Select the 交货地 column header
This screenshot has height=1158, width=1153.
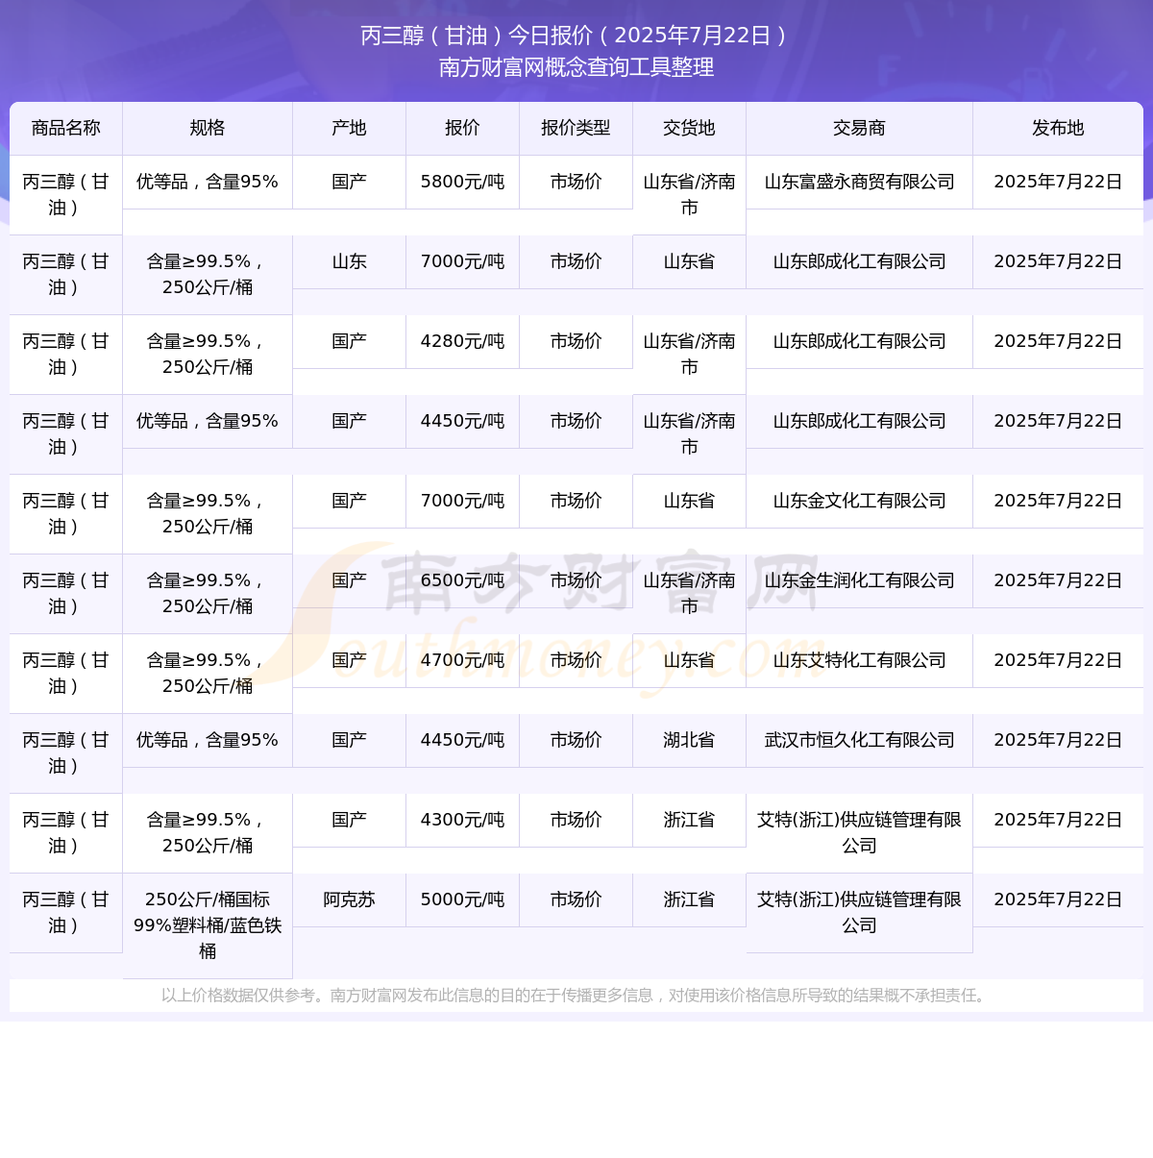click(x=689, y=128)
